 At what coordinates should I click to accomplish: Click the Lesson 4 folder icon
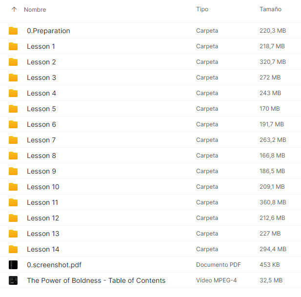pyautogui.click(x=13, y=93)
